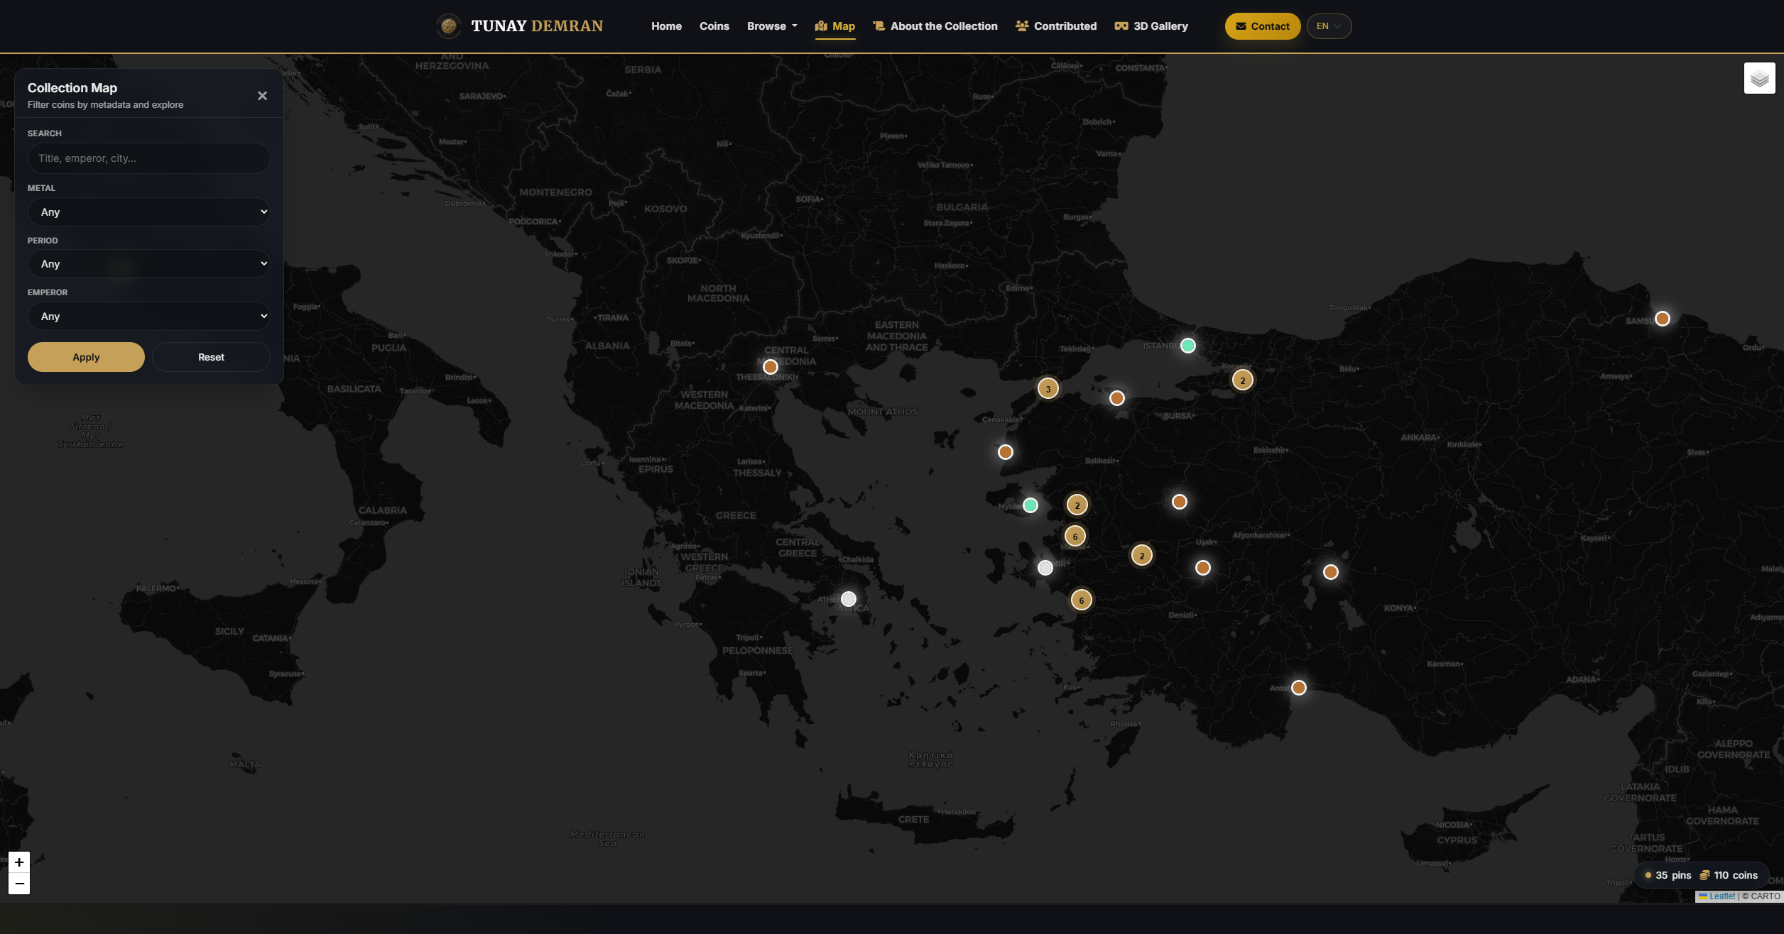
Task: Close the Collection Map filter panel
Action: (x=262, y=96)
